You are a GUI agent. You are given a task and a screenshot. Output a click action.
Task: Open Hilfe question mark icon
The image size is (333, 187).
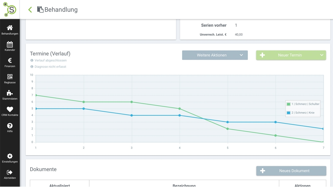pos(10,126)
